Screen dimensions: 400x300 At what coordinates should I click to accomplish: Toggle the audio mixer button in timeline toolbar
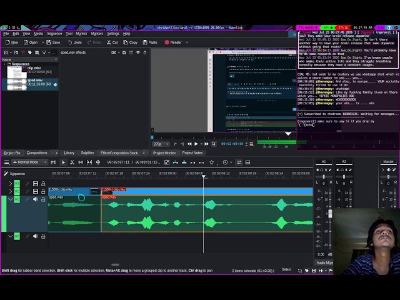pos(239,162)
